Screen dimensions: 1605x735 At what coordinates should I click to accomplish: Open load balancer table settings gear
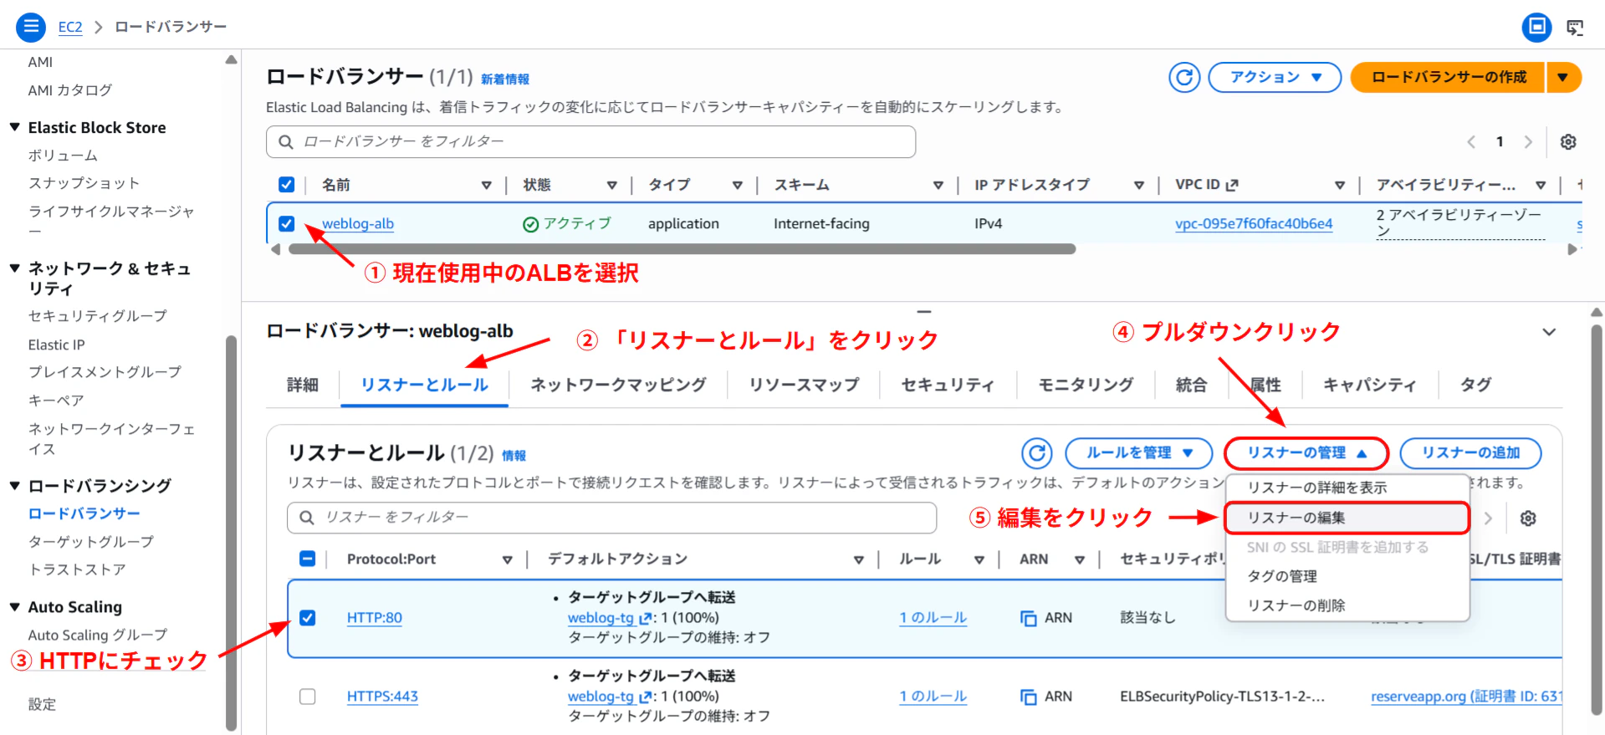[1568, 142]
